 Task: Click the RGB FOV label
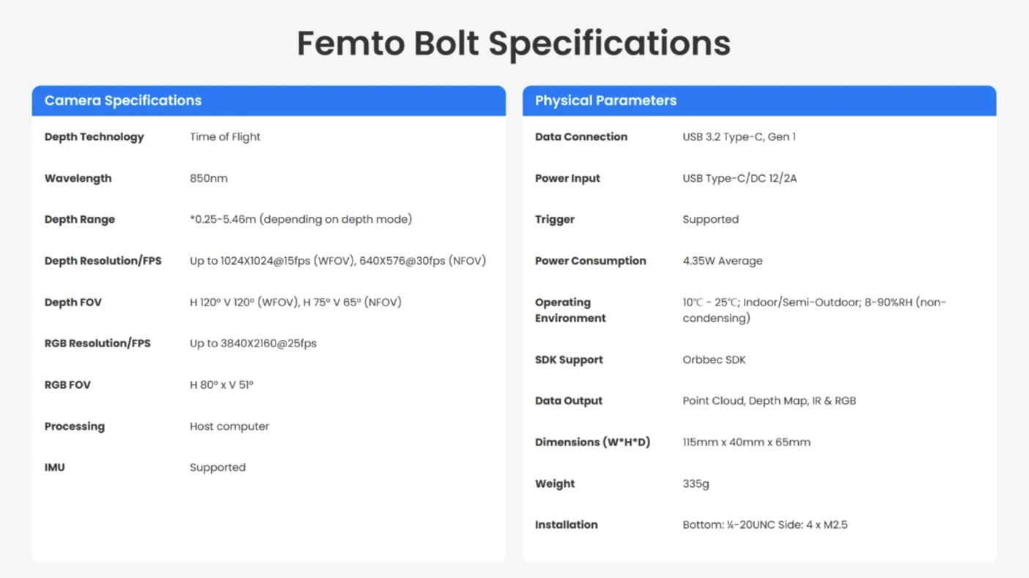pos(67,385)
